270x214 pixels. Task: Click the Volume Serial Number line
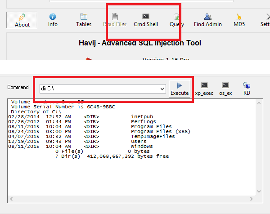(x=63, y=107)
